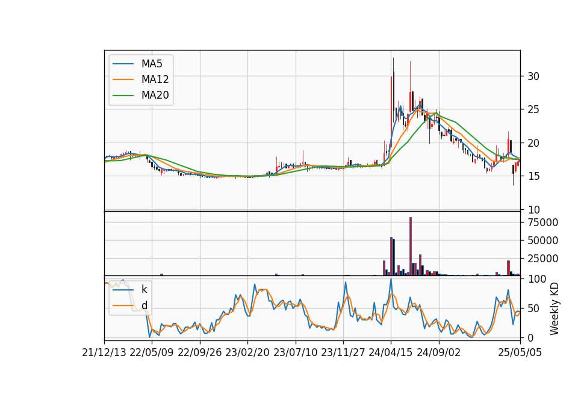Screen dimensions: 578x415
Task: Click the 23/02/20 date tick label
Action: [x=247, y=352]
